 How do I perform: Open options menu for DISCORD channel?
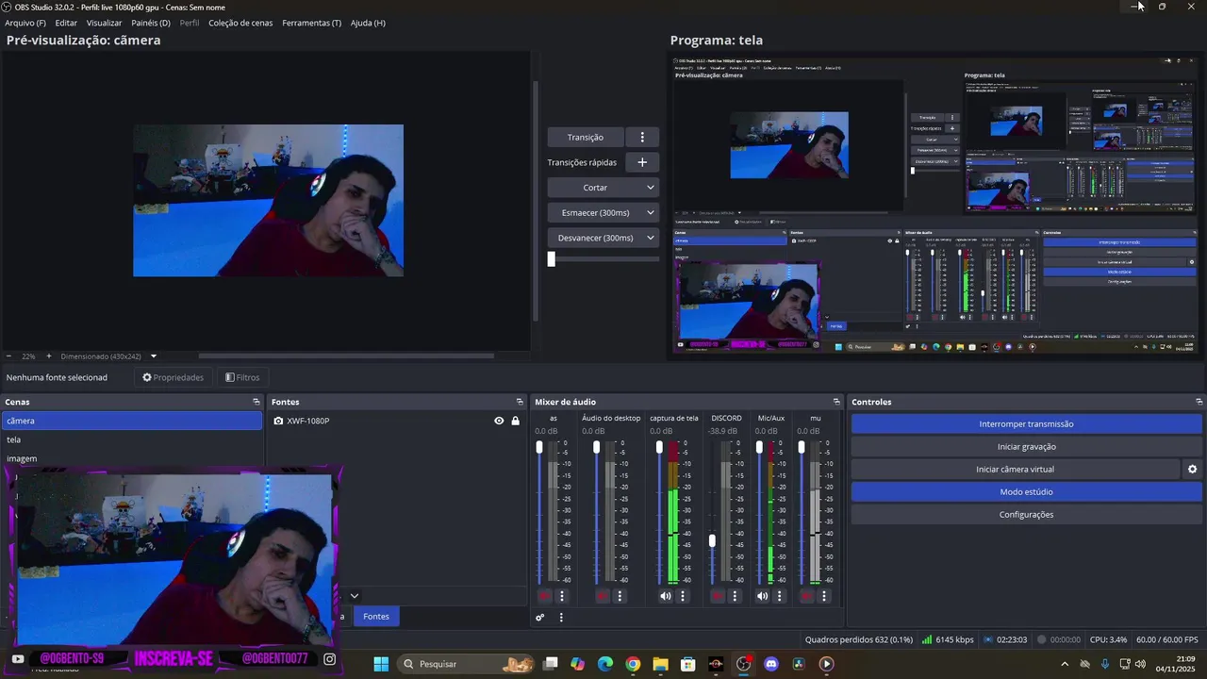pyautogui.click(x=735, y=596)
